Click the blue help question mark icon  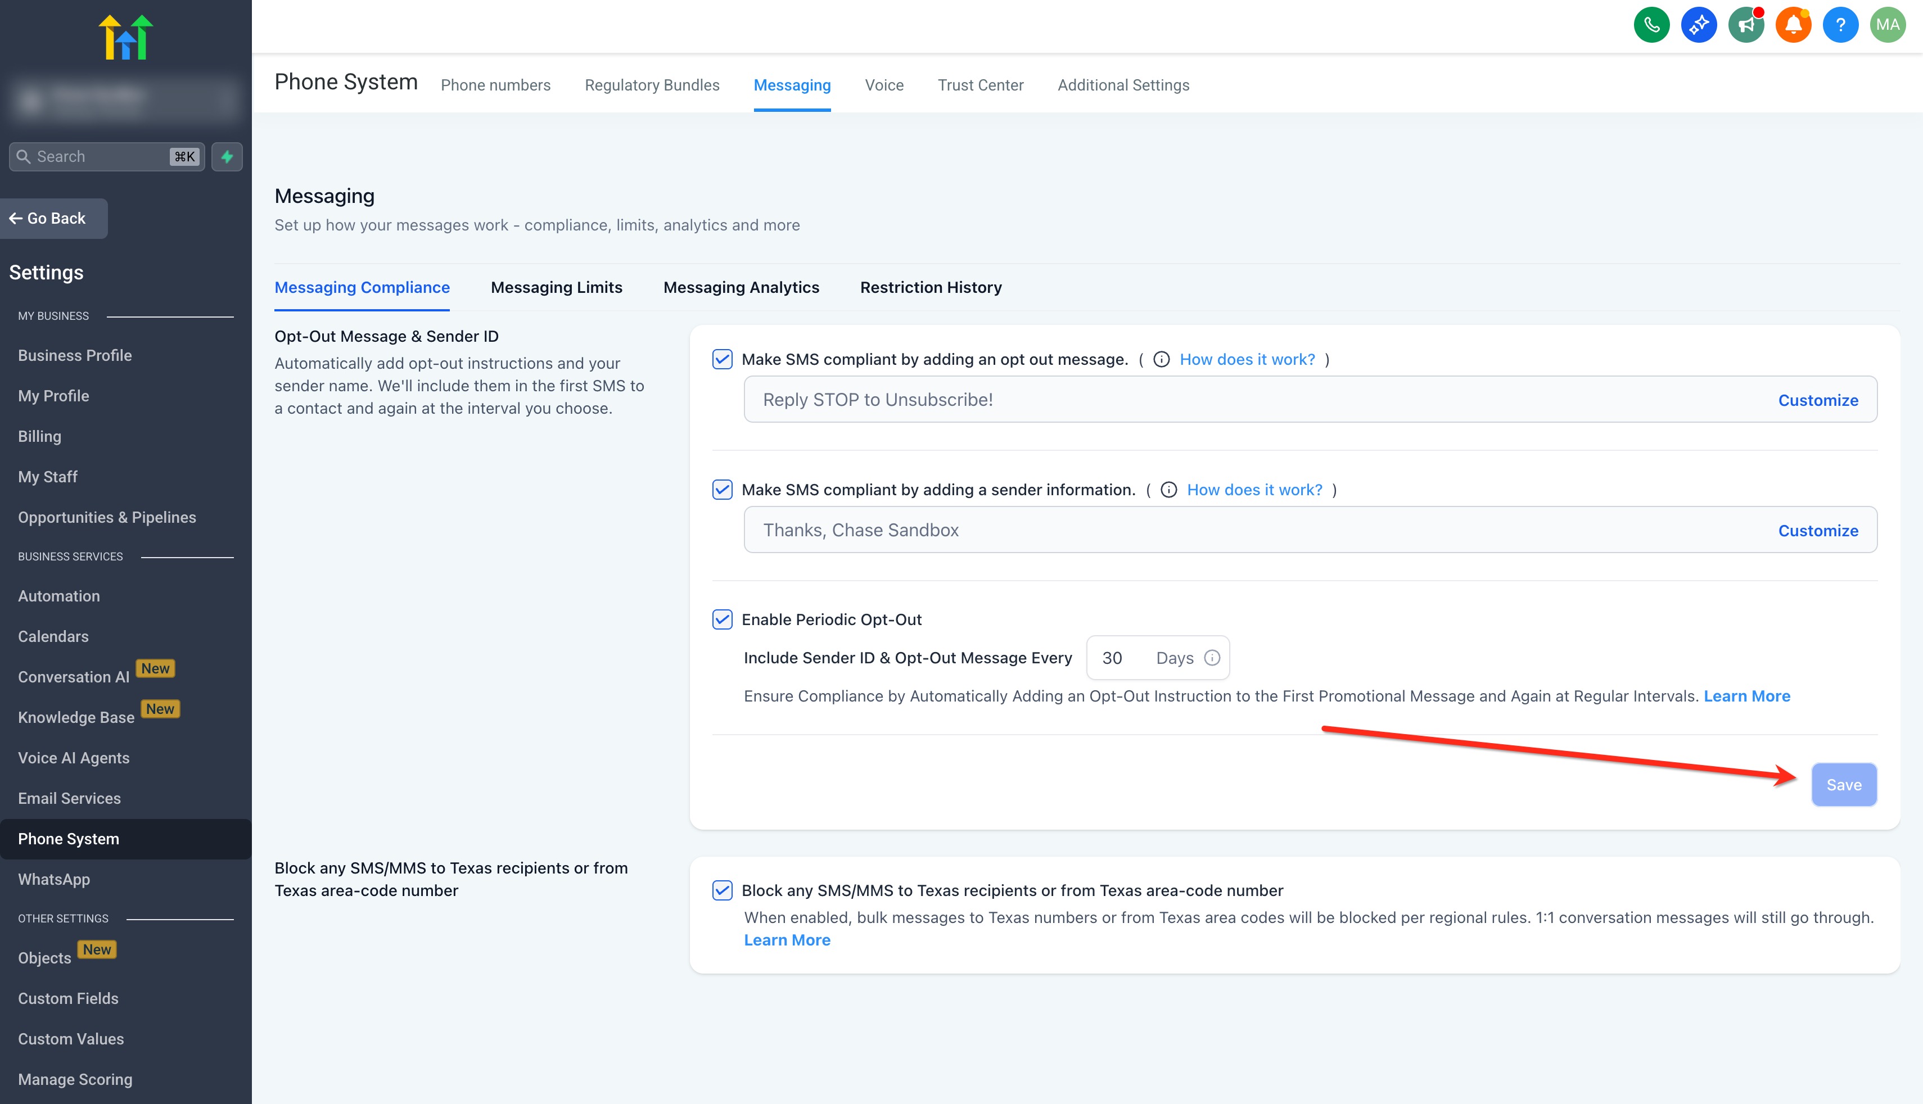tap(1840, 25)
